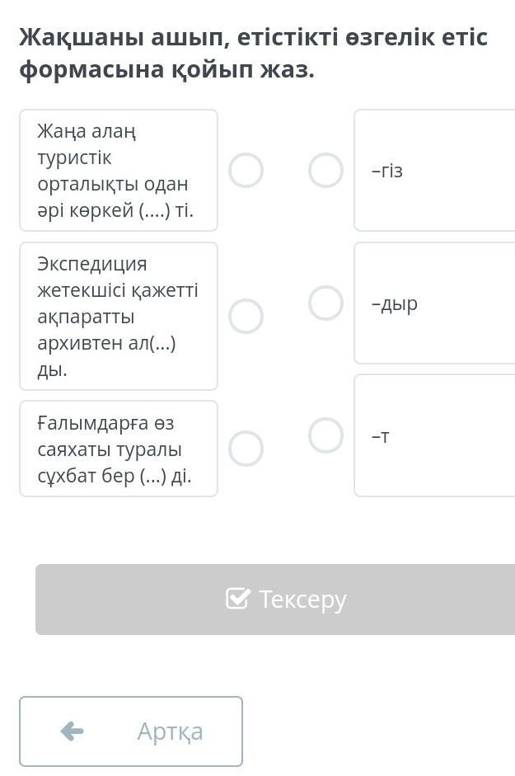Click the heading Жақшаны ашып instruction text
Image resolution: width=515 pixels, height=776 pixels.
coord(254,54)
